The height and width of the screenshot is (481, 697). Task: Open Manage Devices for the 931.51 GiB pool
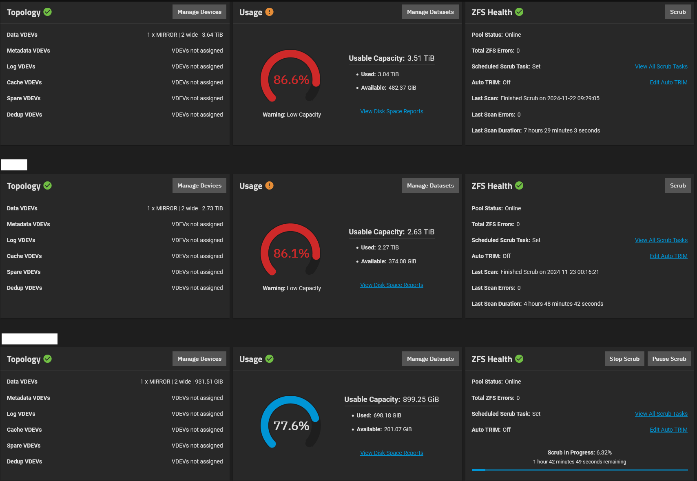point(199,359)
